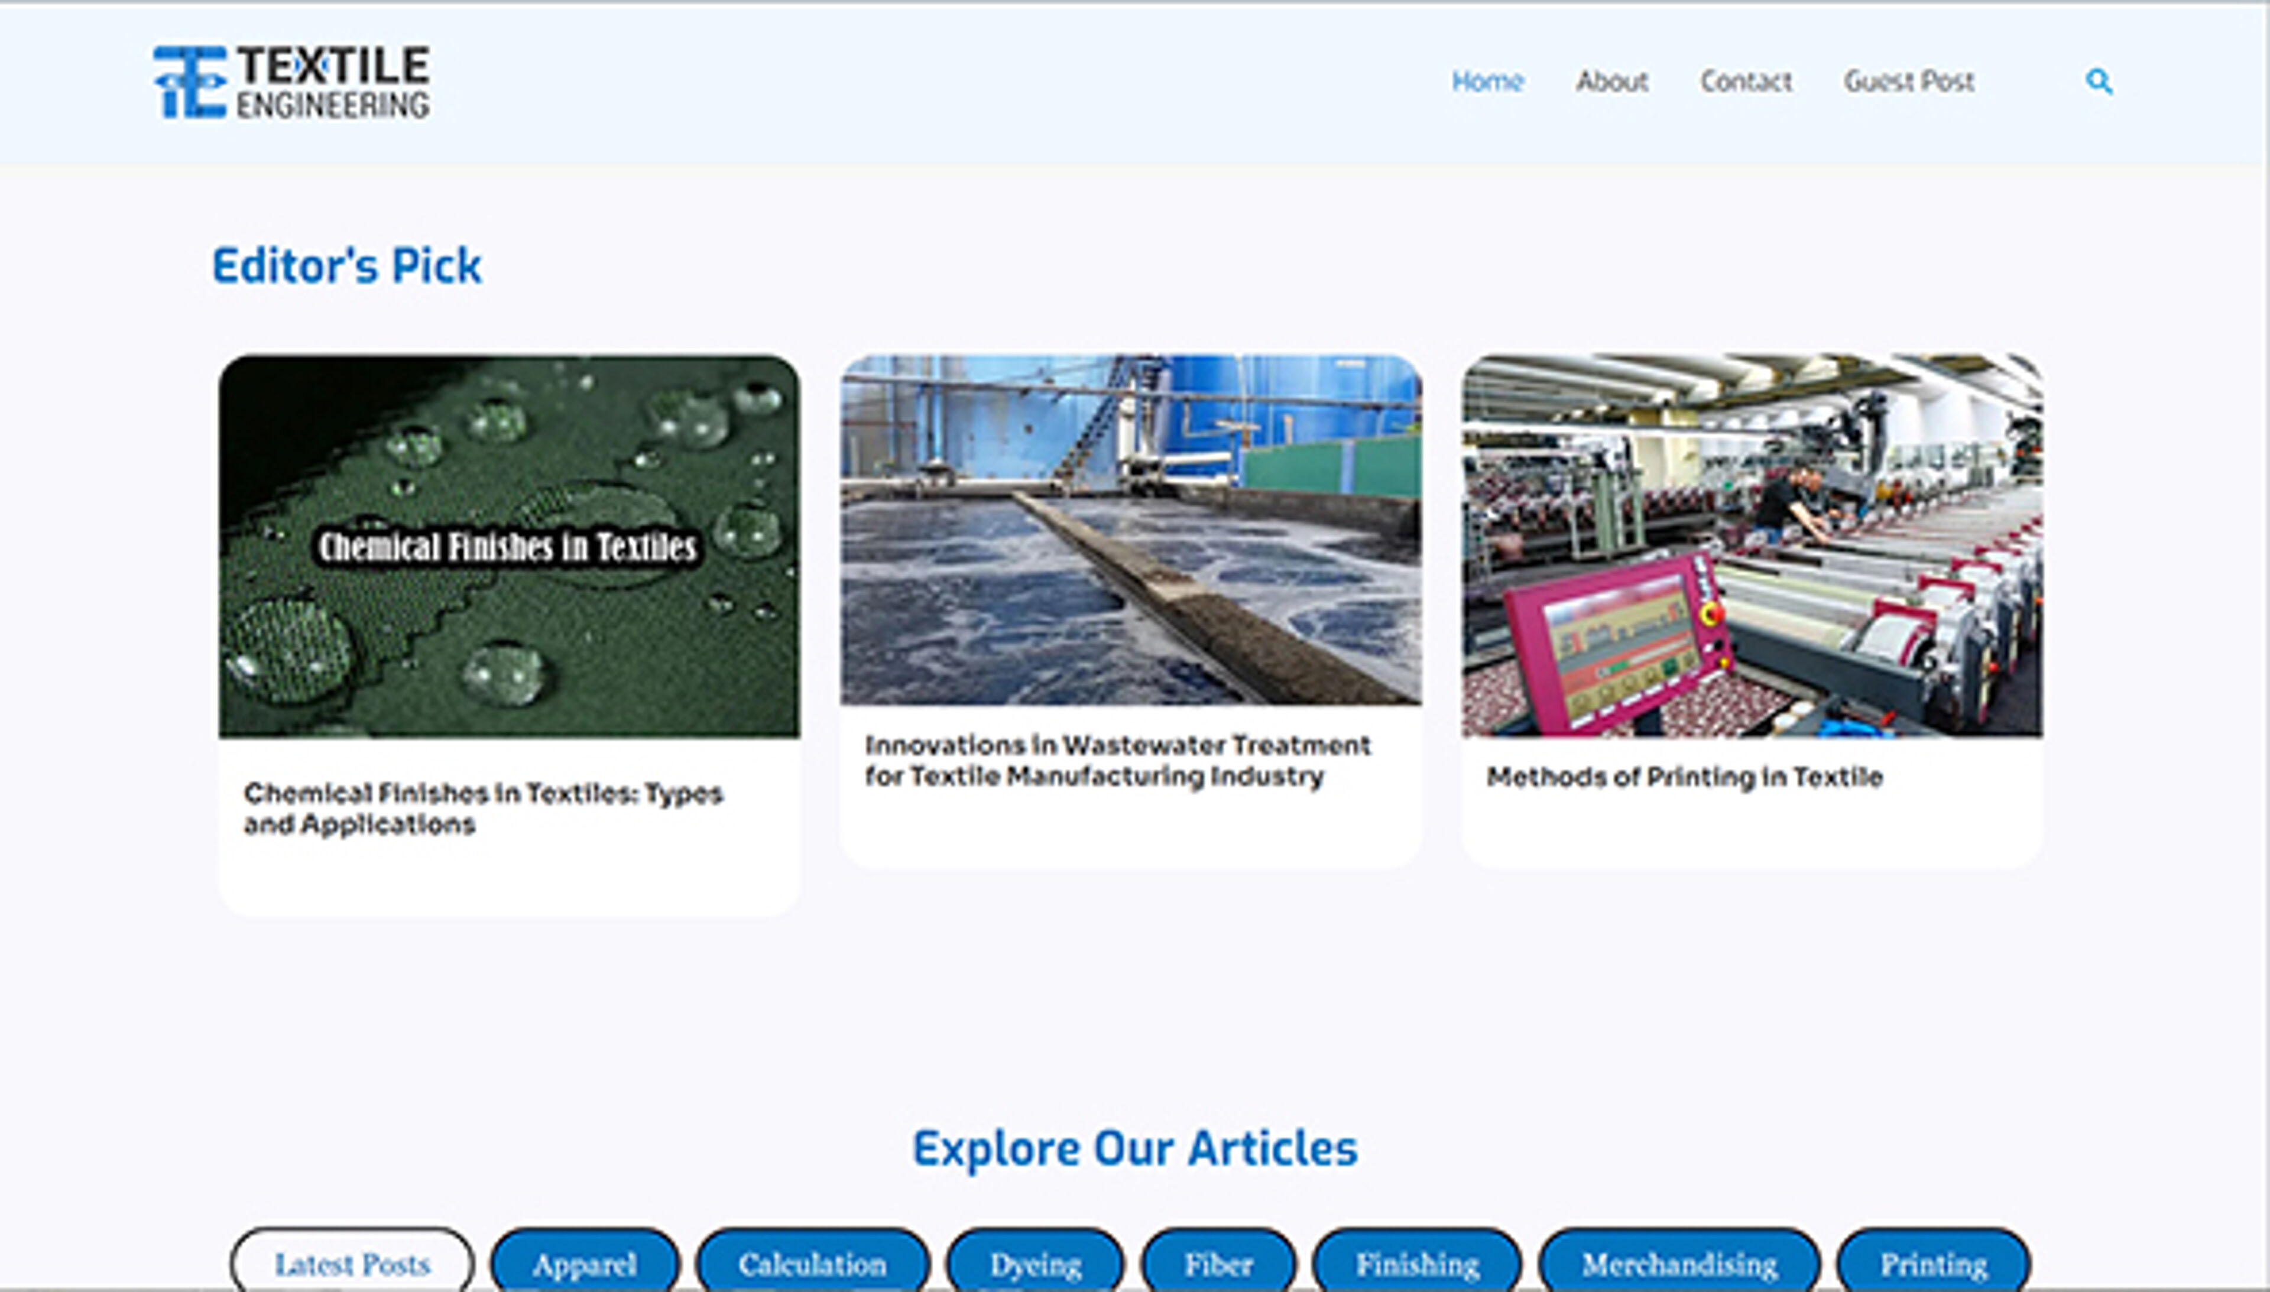Select the Dyeing category tab
The width and height of the screenshot is (2270, 1292).
click(1036, 1262)
